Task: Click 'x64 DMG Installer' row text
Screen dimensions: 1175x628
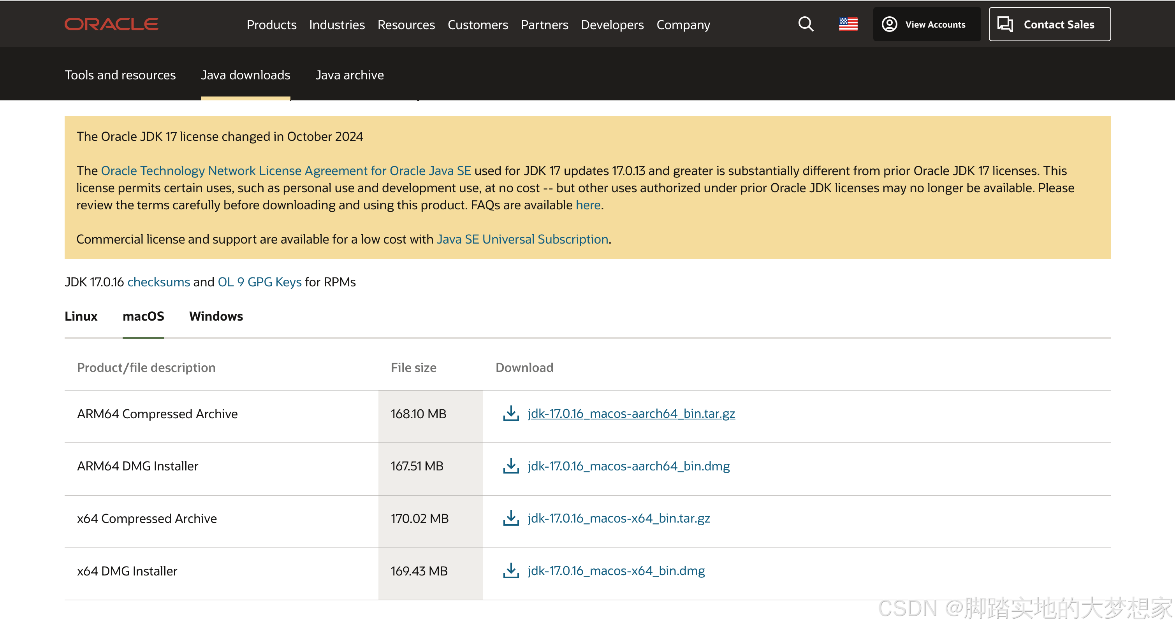Action: tap(127, 571)
